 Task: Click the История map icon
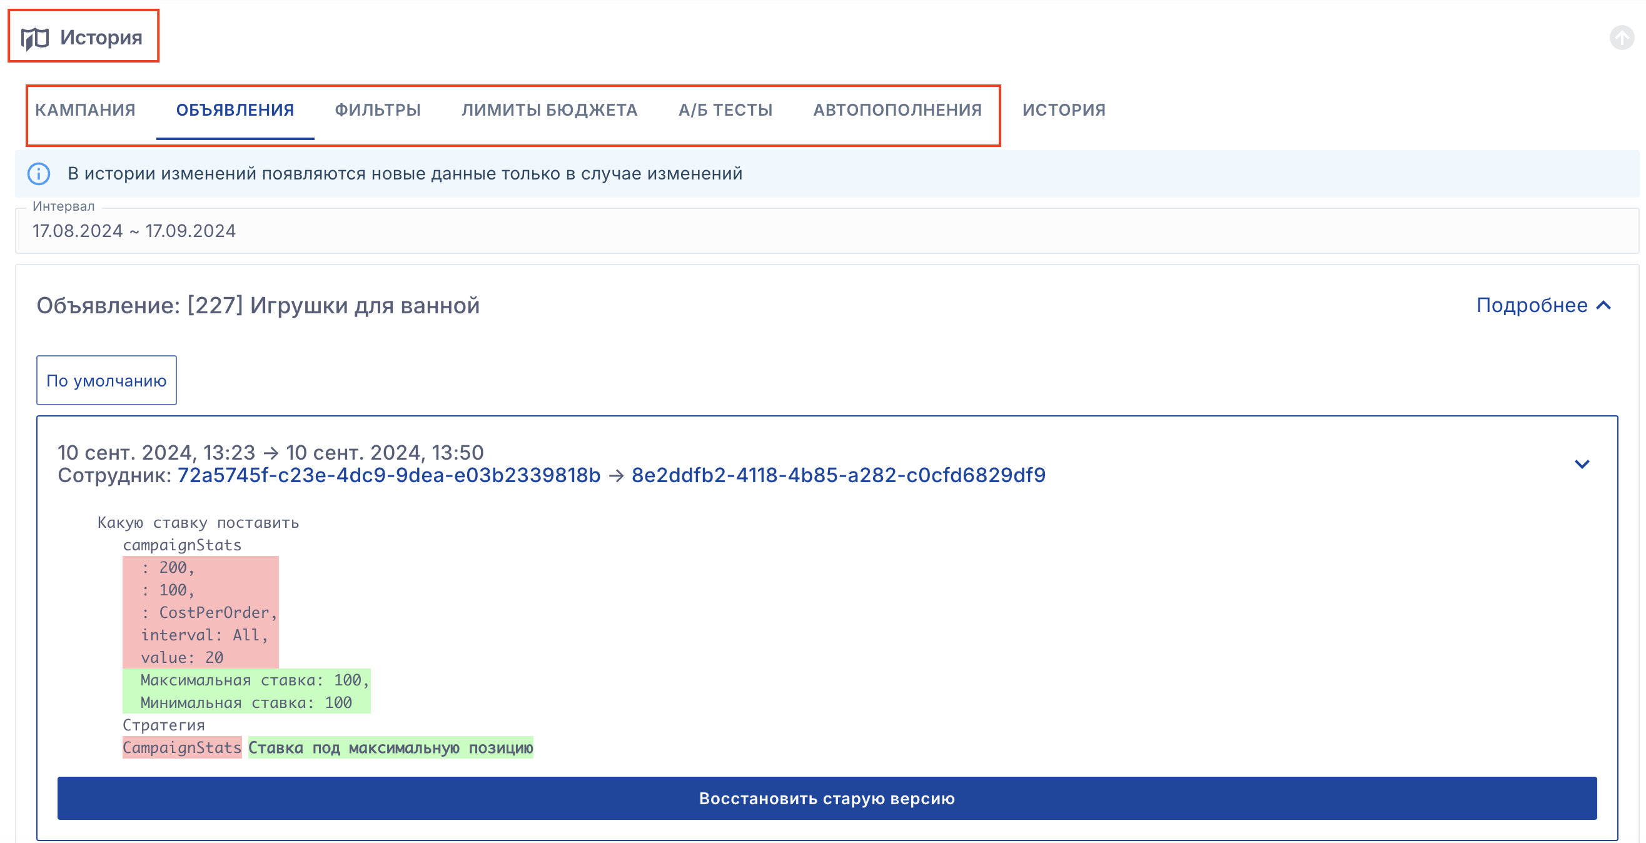(34, 38)
